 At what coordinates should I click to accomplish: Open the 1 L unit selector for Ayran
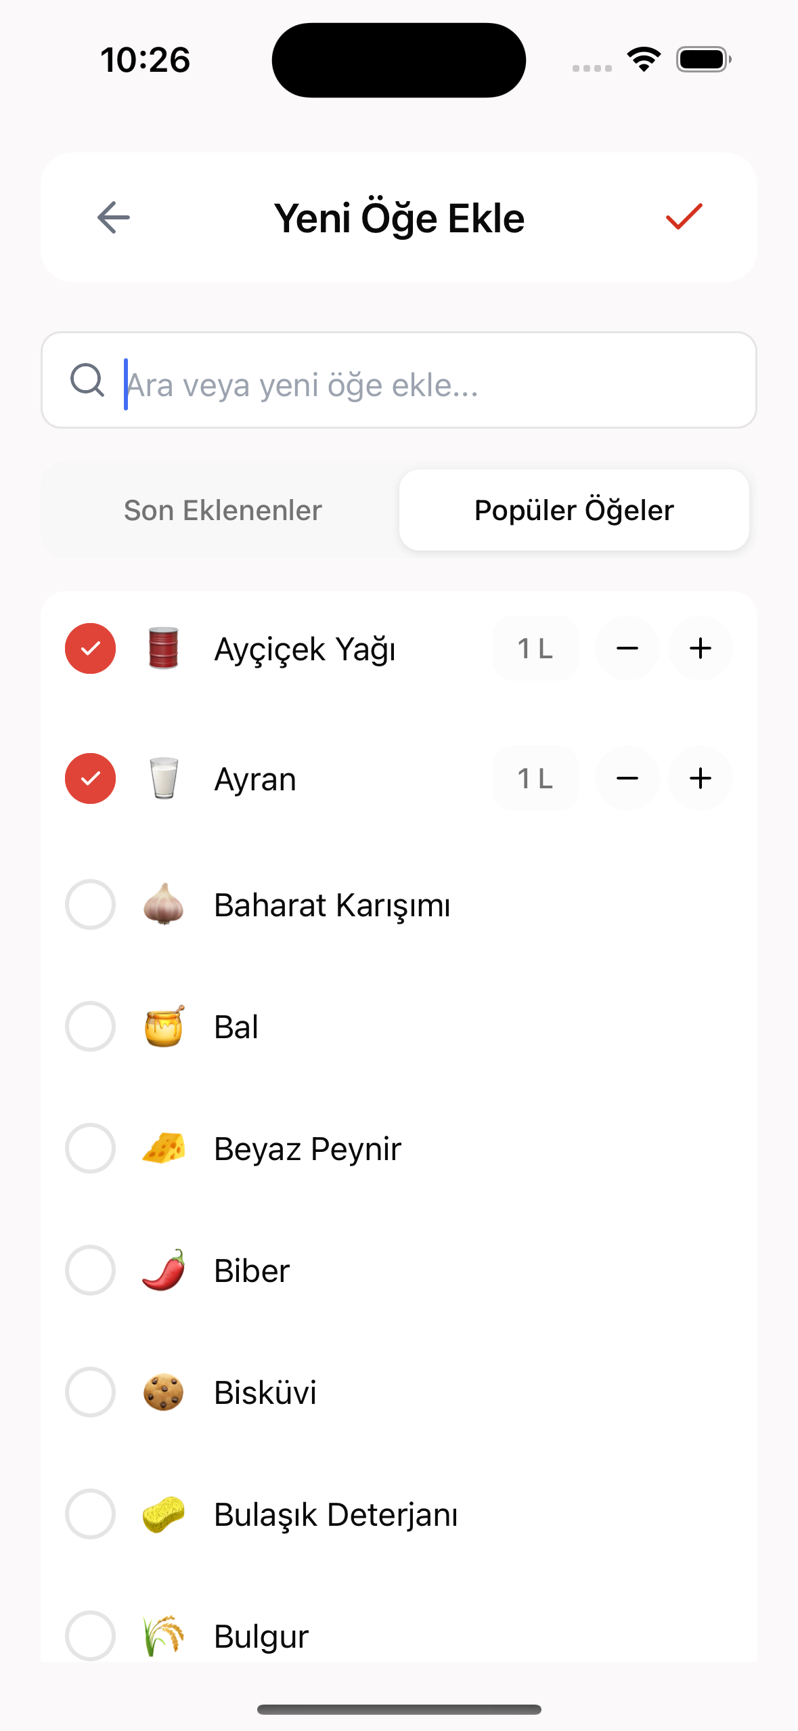[535, 778]
